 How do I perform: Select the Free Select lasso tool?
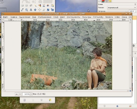pos(31,5)
